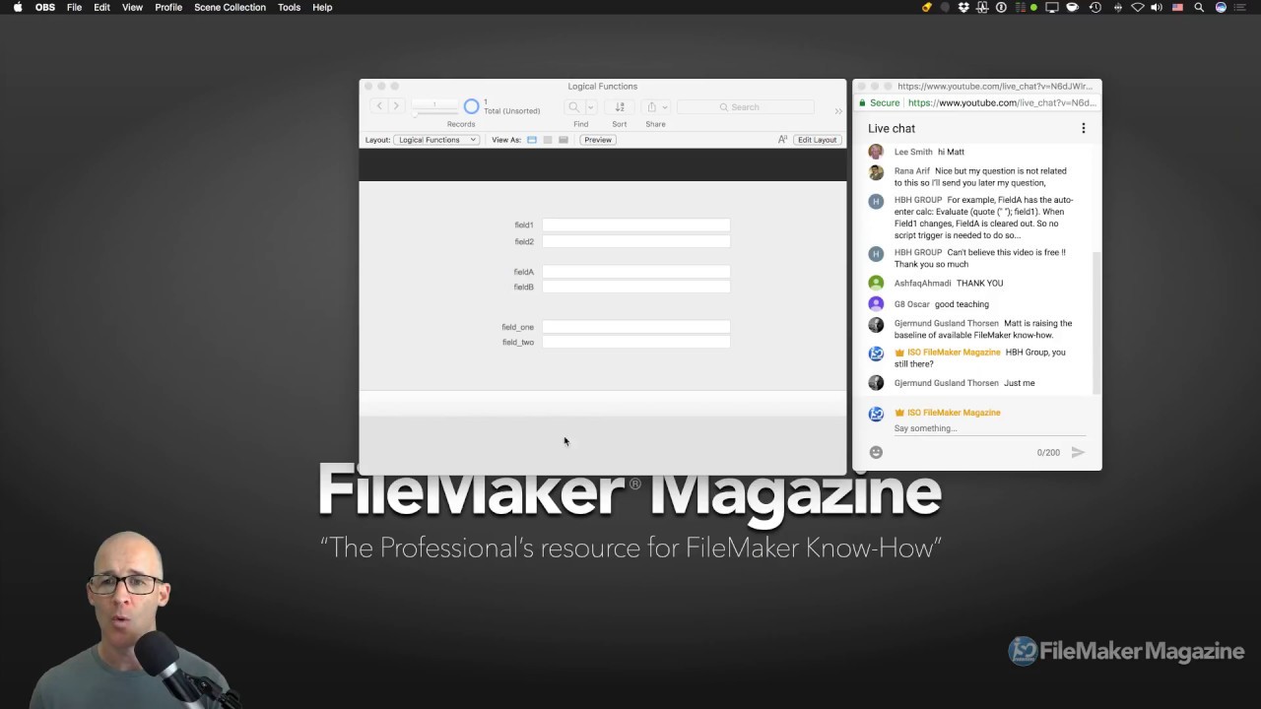Click the Edit Layout button
The width and height of the screenshot is (1261, 709).
[817, 140]
